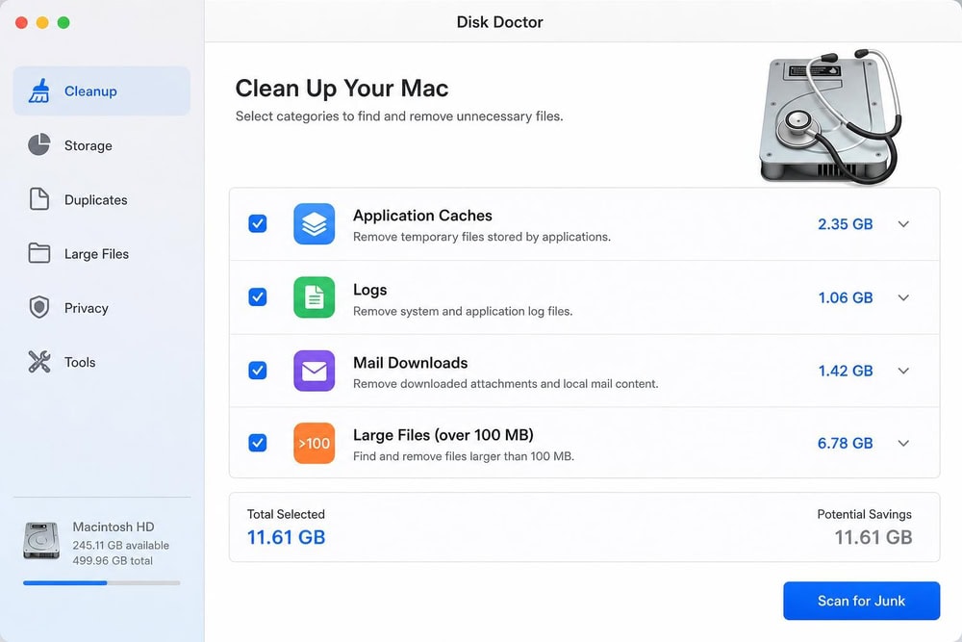The width and height of the screenshot is (962, 642).
Task: Toggle the Large Files (over 100 MB) checkbox
Action: click(x=258, y=443)
